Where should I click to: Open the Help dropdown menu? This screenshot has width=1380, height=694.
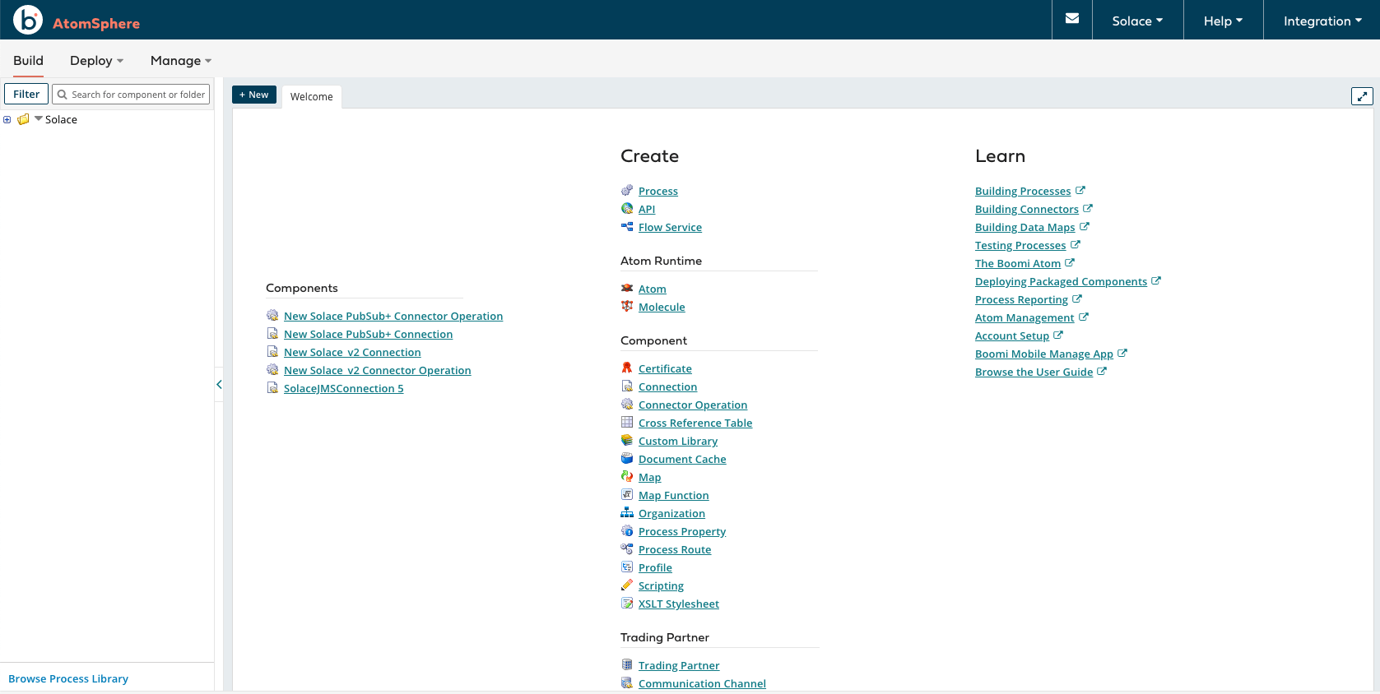point(1223,21)
